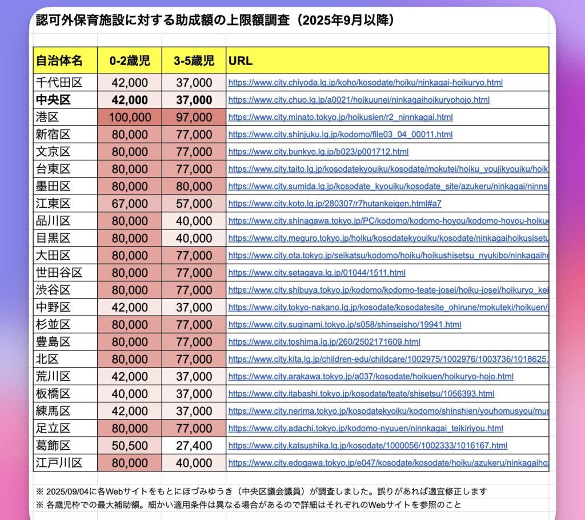Open the city.toshima.lg.jp 2502171609 link
This screenshot has width=585, height=520.
(x=324, y=341)
